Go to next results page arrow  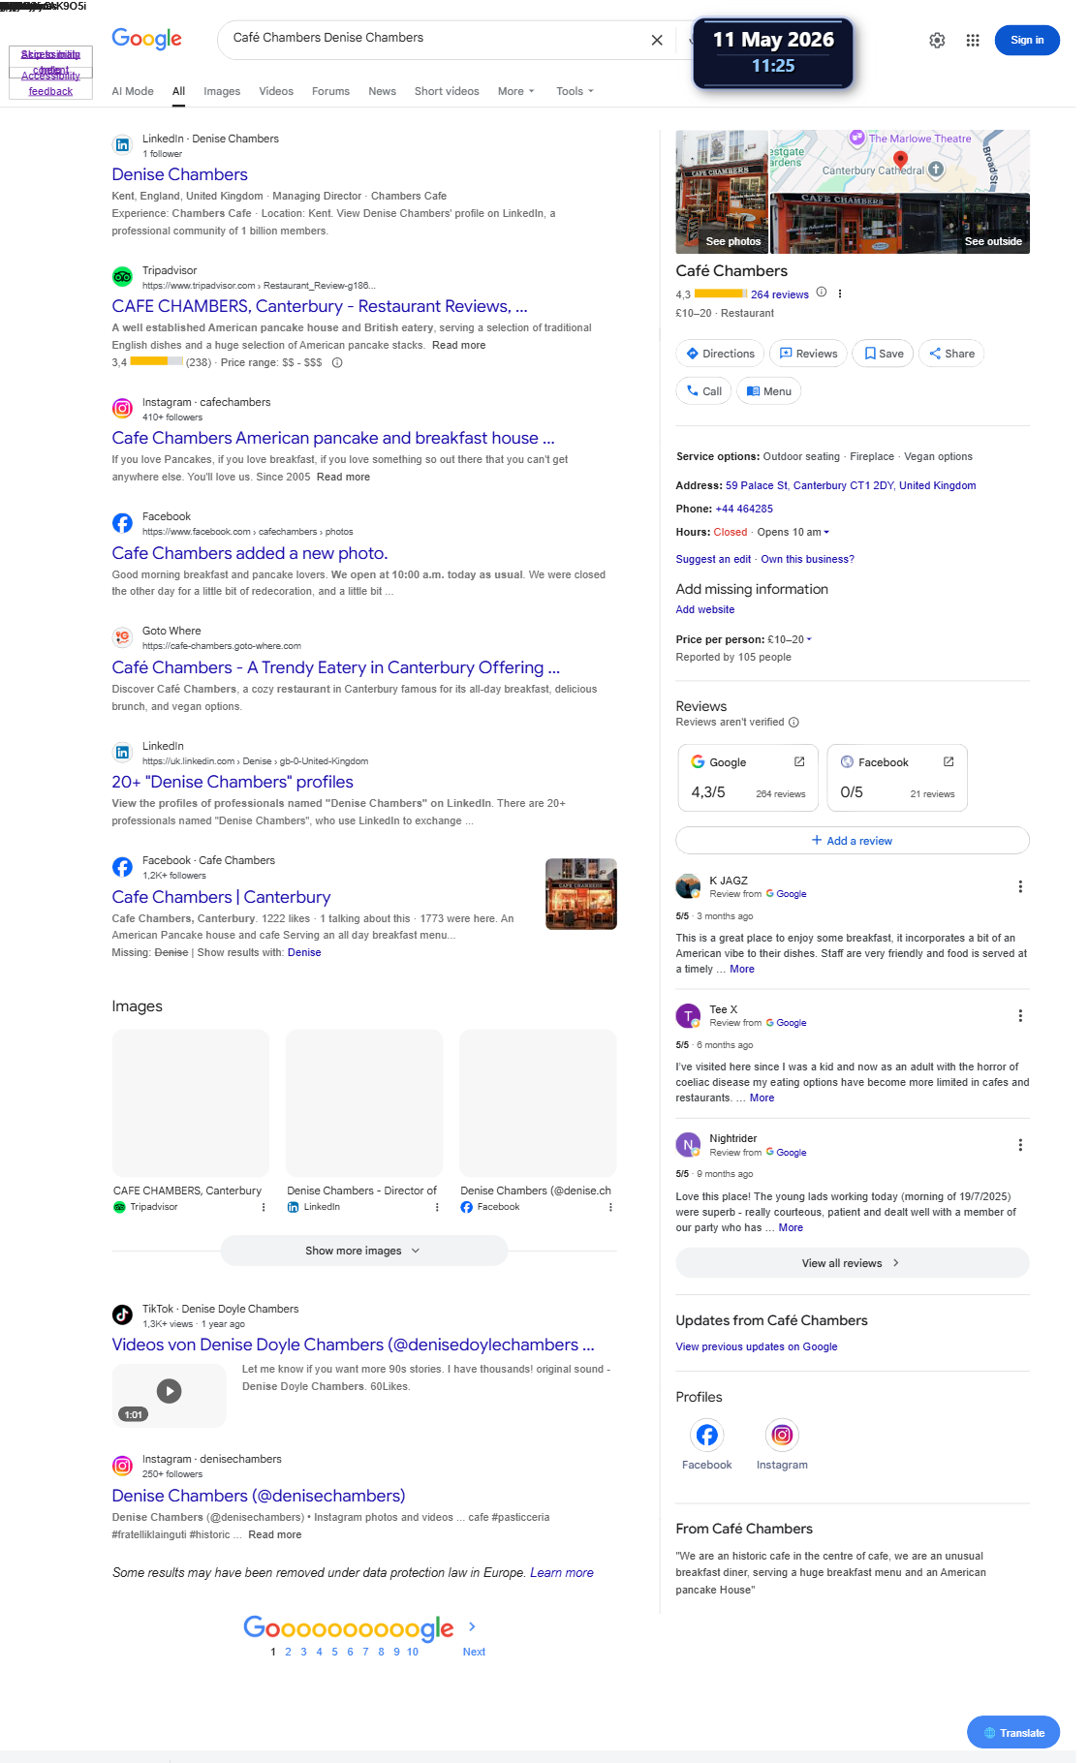pyautogui.click(x=472, y=1626)
